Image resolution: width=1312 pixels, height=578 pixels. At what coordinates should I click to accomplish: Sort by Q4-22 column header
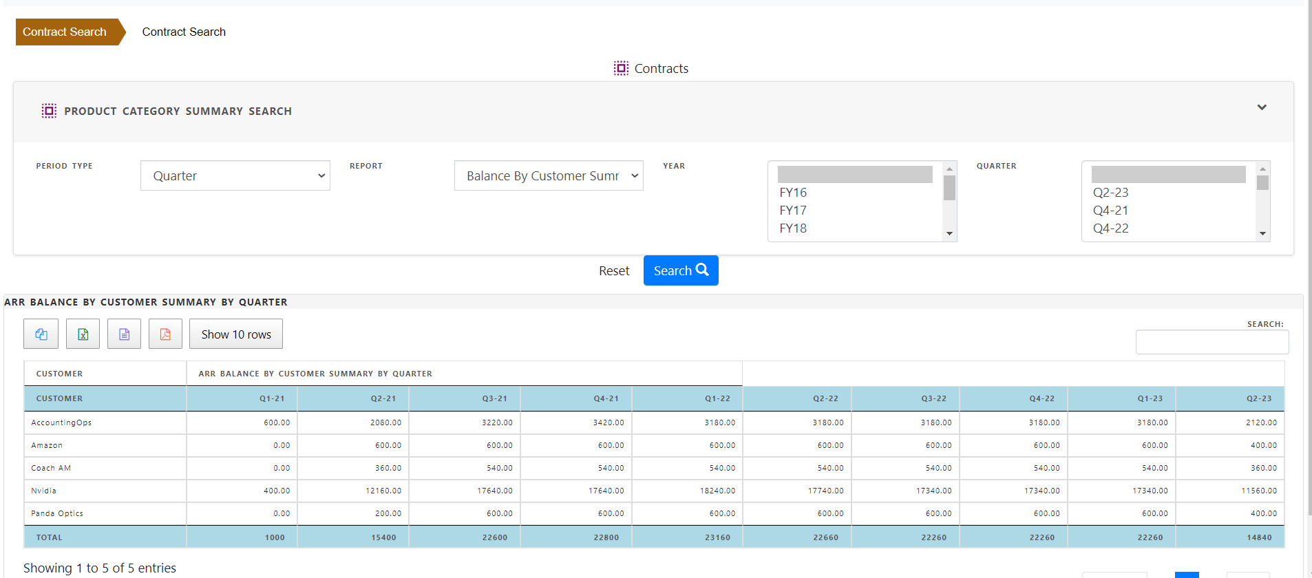pyautogui.click(x=1013, y=398)
